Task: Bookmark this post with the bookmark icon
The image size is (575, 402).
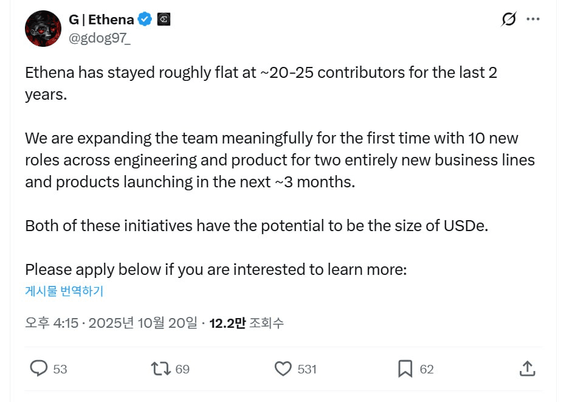Action: click(405, 369)
